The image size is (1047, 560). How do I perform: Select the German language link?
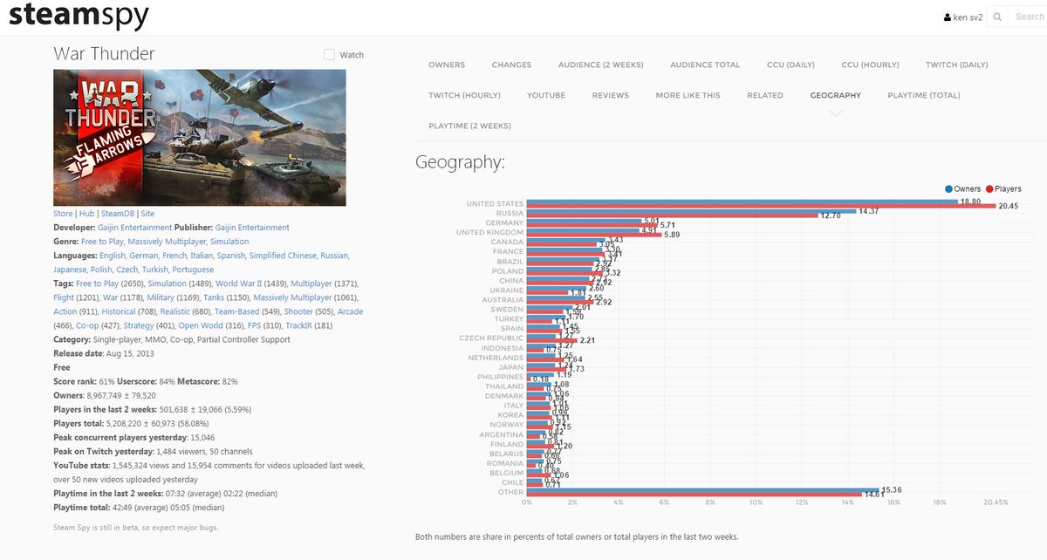click(x=144, y=256)
